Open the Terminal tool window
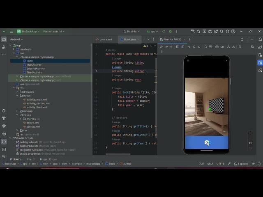 tap(4, 149)
